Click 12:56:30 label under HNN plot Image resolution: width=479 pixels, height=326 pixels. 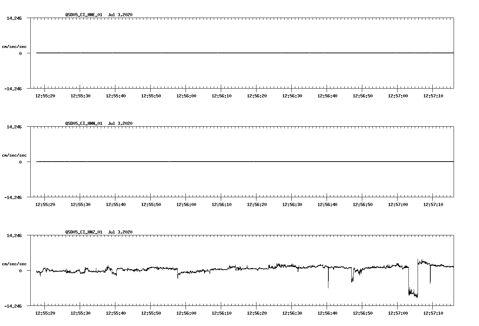(x=292, y=205)
